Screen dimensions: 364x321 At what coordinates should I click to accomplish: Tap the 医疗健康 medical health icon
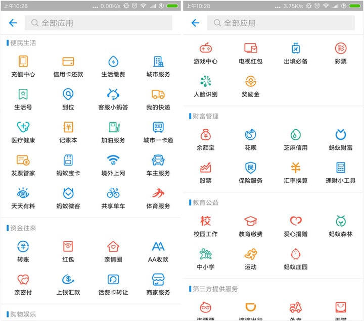[x=23, y=127]
